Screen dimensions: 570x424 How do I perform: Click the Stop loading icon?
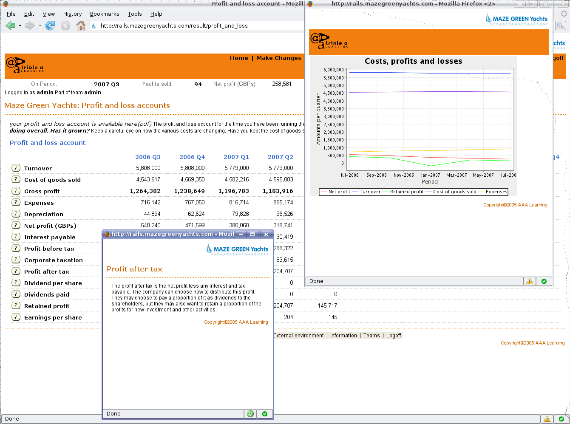click(65, 26)
